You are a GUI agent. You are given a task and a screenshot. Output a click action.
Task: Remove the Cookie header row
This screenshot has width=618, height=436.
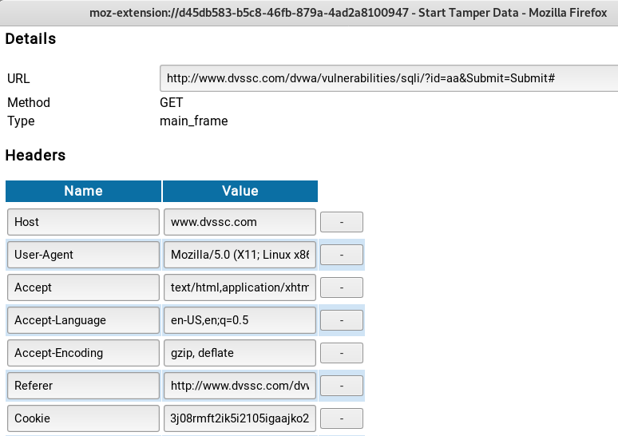(341, 418)
